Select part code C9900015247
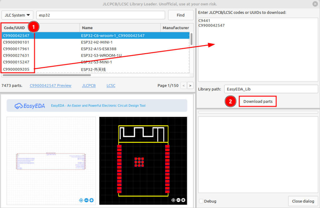320x208 pixels. click(16, 62)
